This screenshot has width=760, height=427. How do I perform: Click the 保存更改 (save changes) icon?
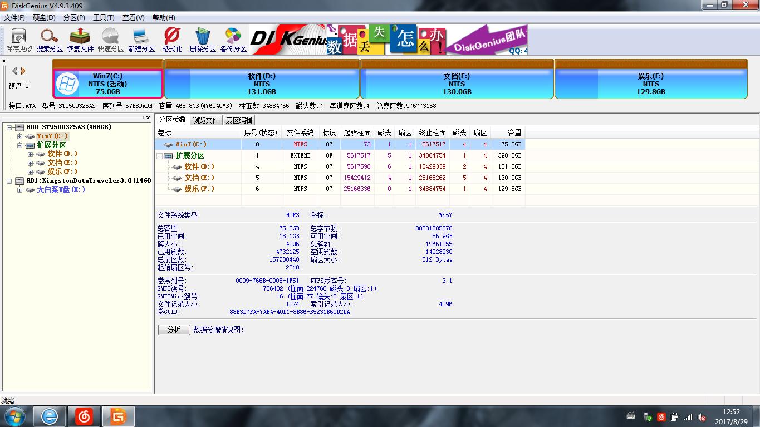point(18,39)
